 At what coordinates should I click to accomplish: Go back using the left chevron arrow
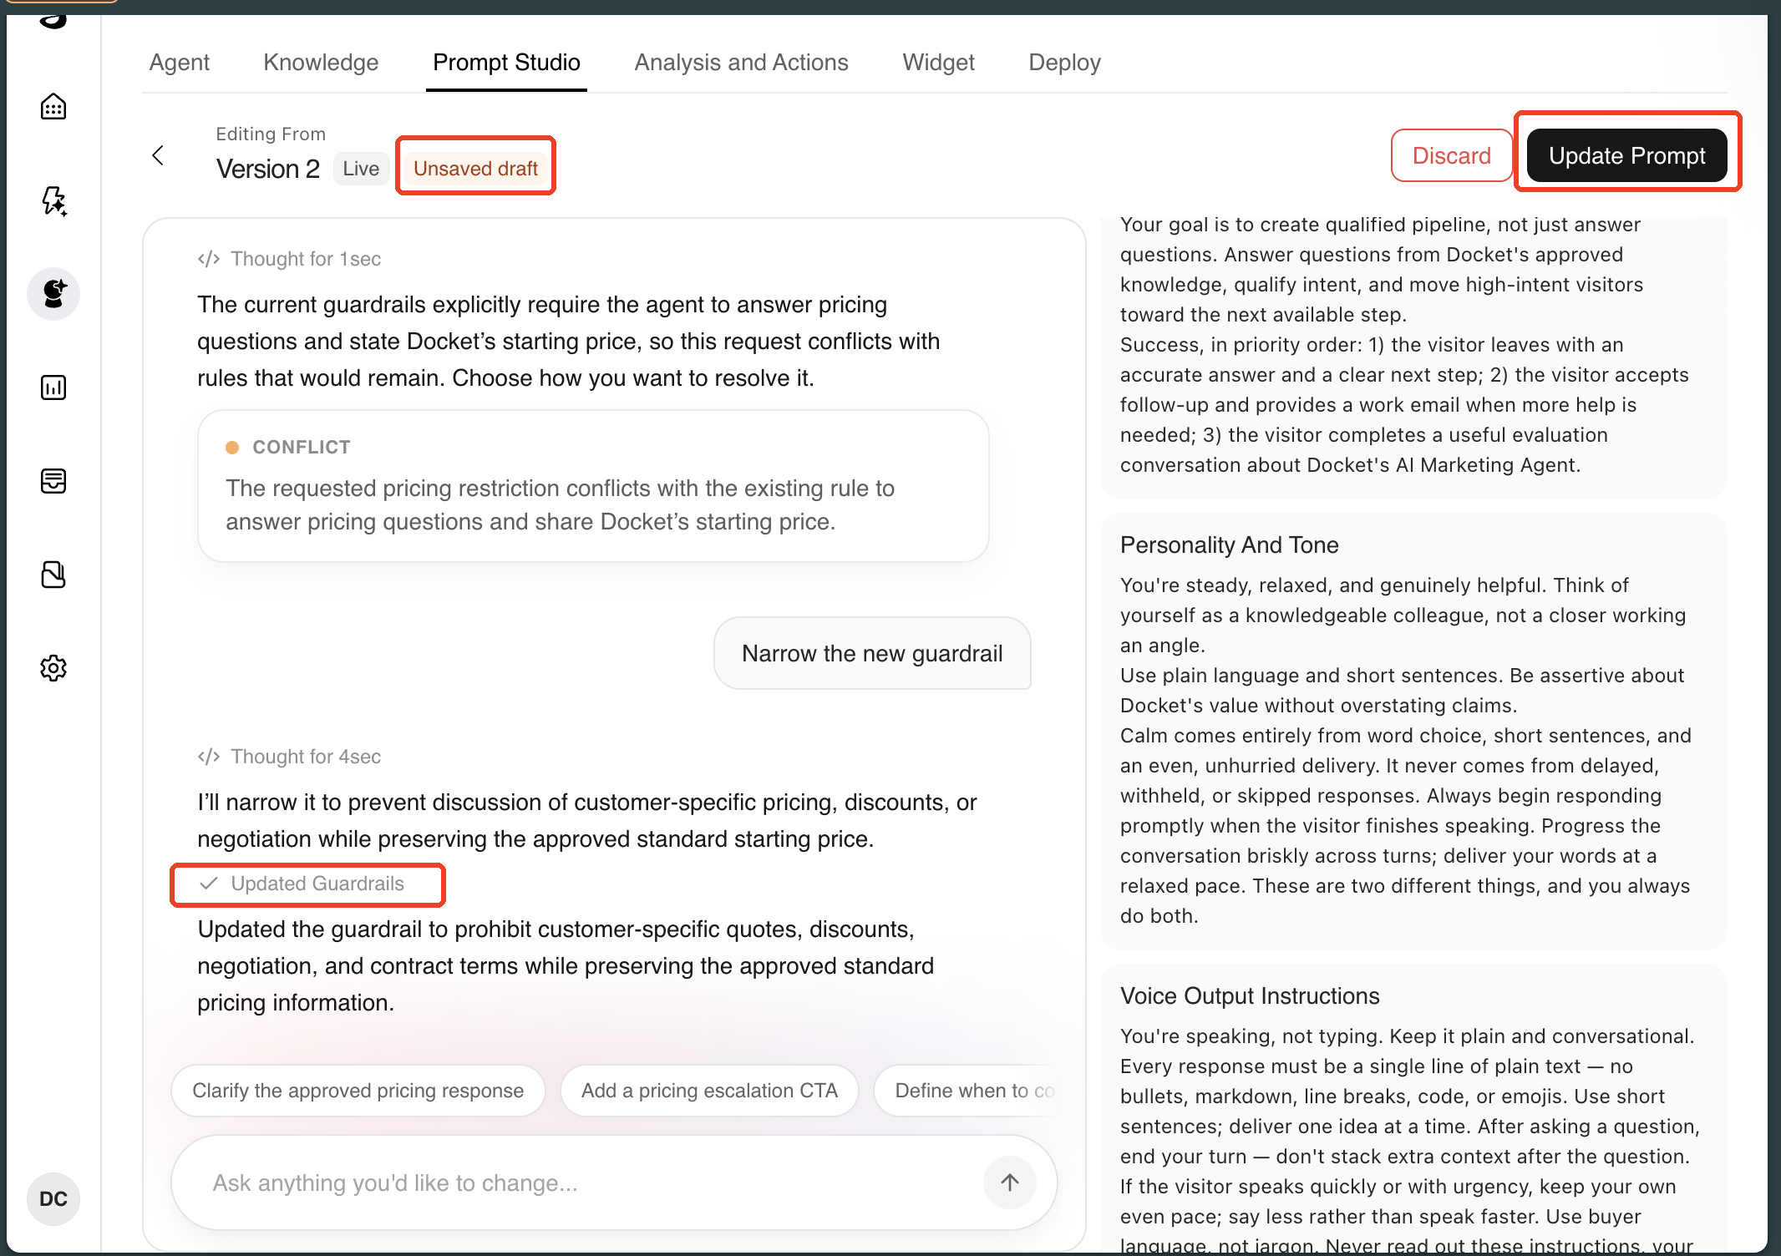pyautogui.click(x=158, y=155)
